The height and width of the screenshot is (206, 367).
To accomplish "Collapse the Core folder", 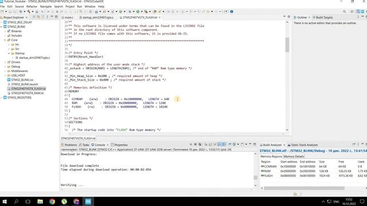I will tap(5, 40).
